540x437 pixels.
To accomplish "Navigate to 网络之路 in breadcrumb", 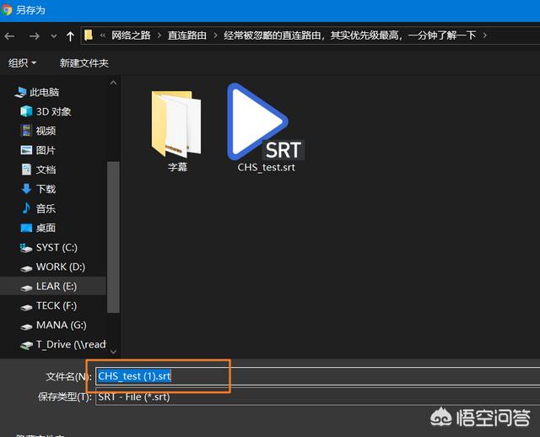I will click(131, 35).
